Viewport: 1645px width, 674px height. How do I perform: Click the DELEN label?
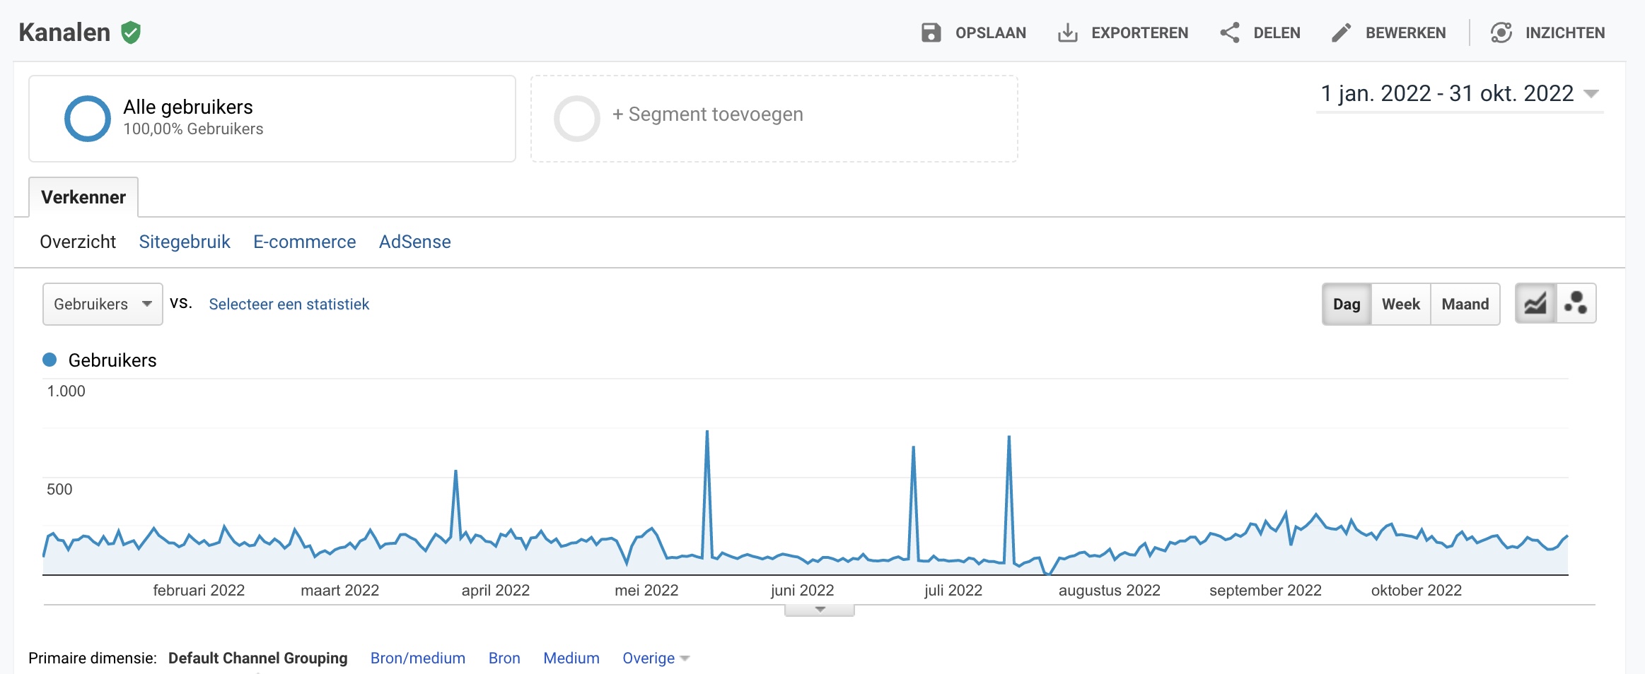click(1277, 32)
